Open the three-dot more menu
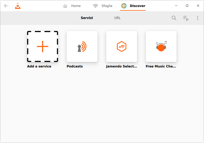 point(198,18)
